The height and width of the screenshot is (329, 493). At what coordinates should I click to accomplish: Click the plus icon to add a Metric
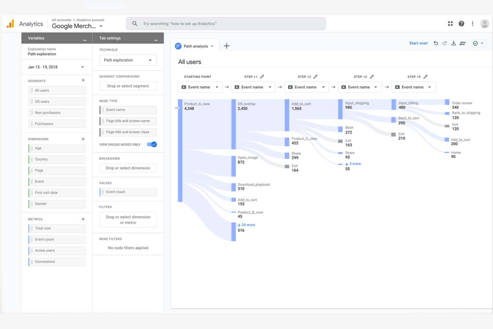click(x=83, y=219)
